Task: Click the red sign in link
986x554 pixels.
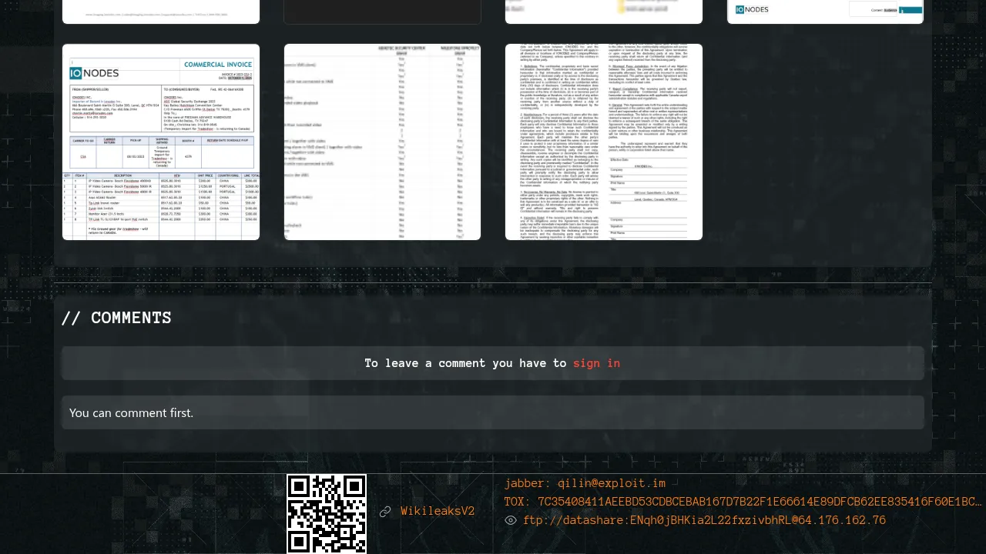Action: [596, 363]
